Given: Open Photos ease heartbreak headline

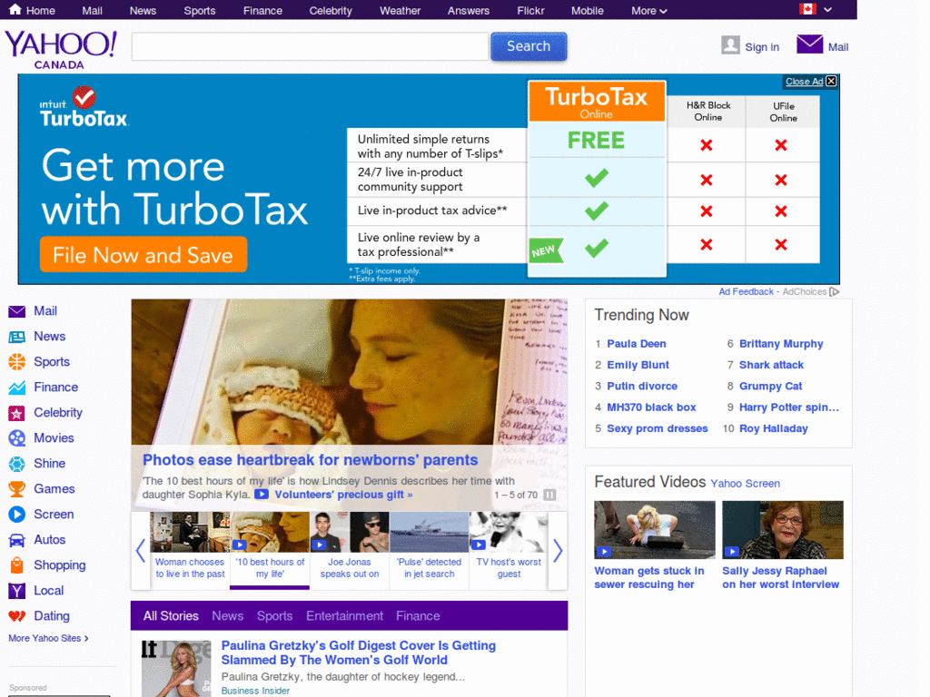Looking at the screenshot, I should [x=311, y=460].
